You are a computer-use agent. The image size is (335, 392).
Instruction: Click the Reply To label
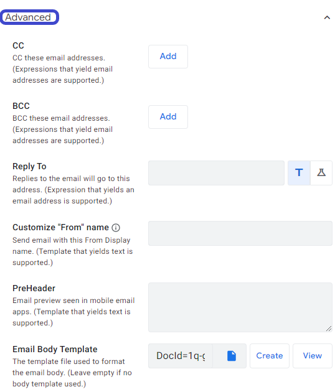pyautogui.click(x=29, y=167)
